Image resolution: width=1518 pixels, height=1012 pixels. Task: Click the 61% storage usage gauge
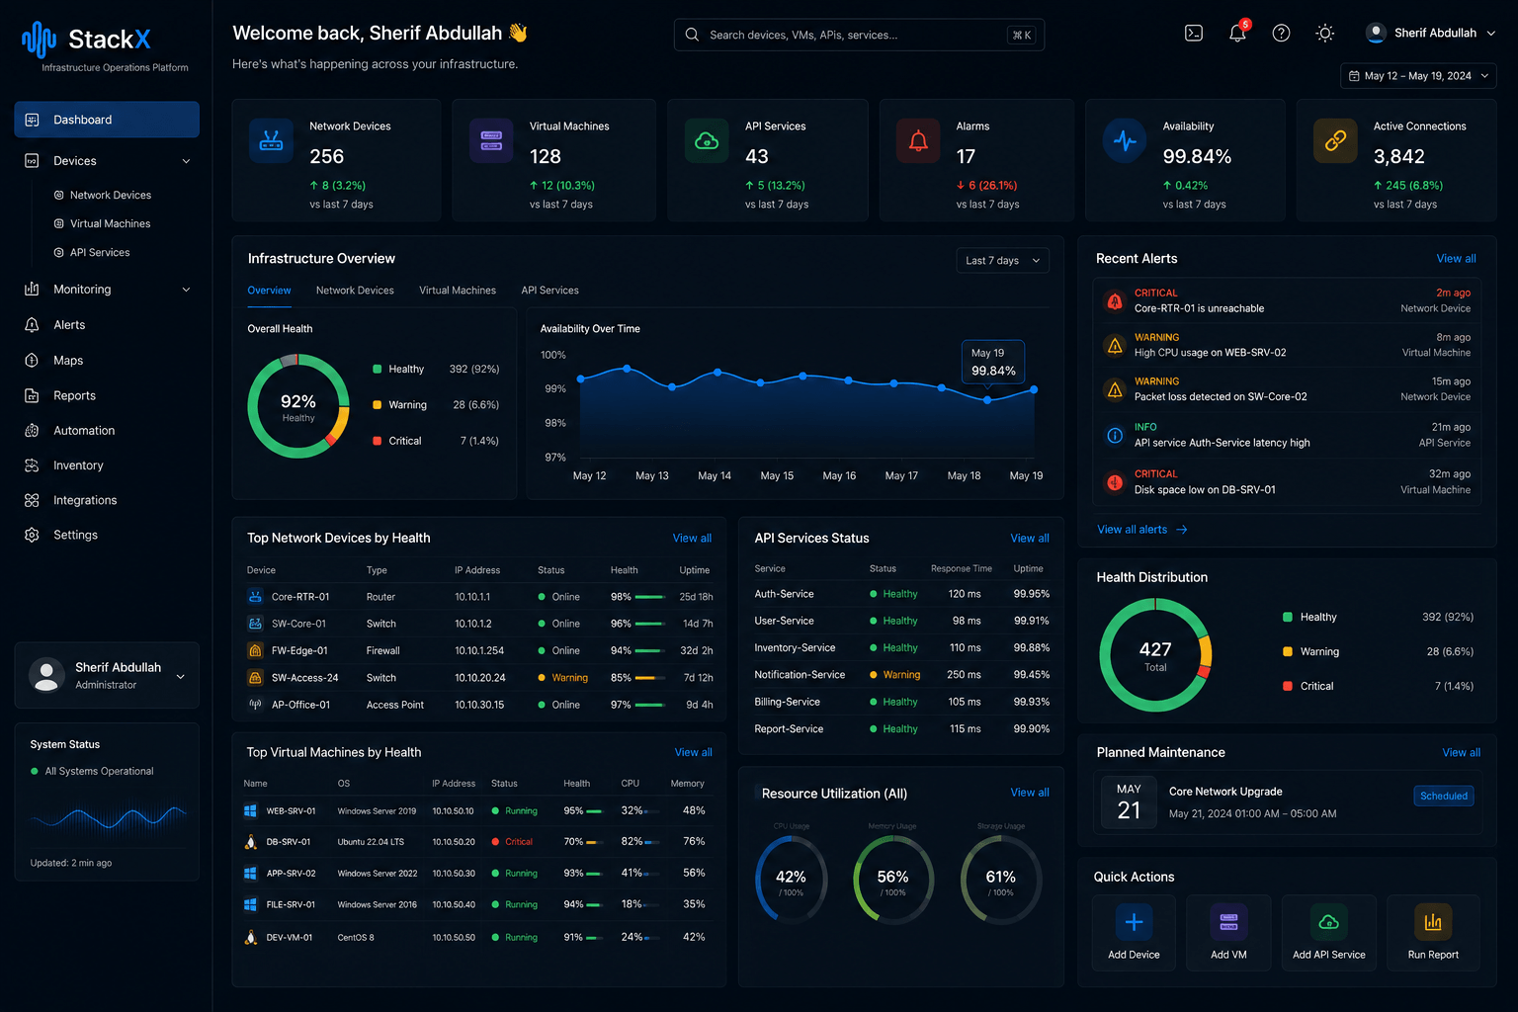coord(1001,880)
